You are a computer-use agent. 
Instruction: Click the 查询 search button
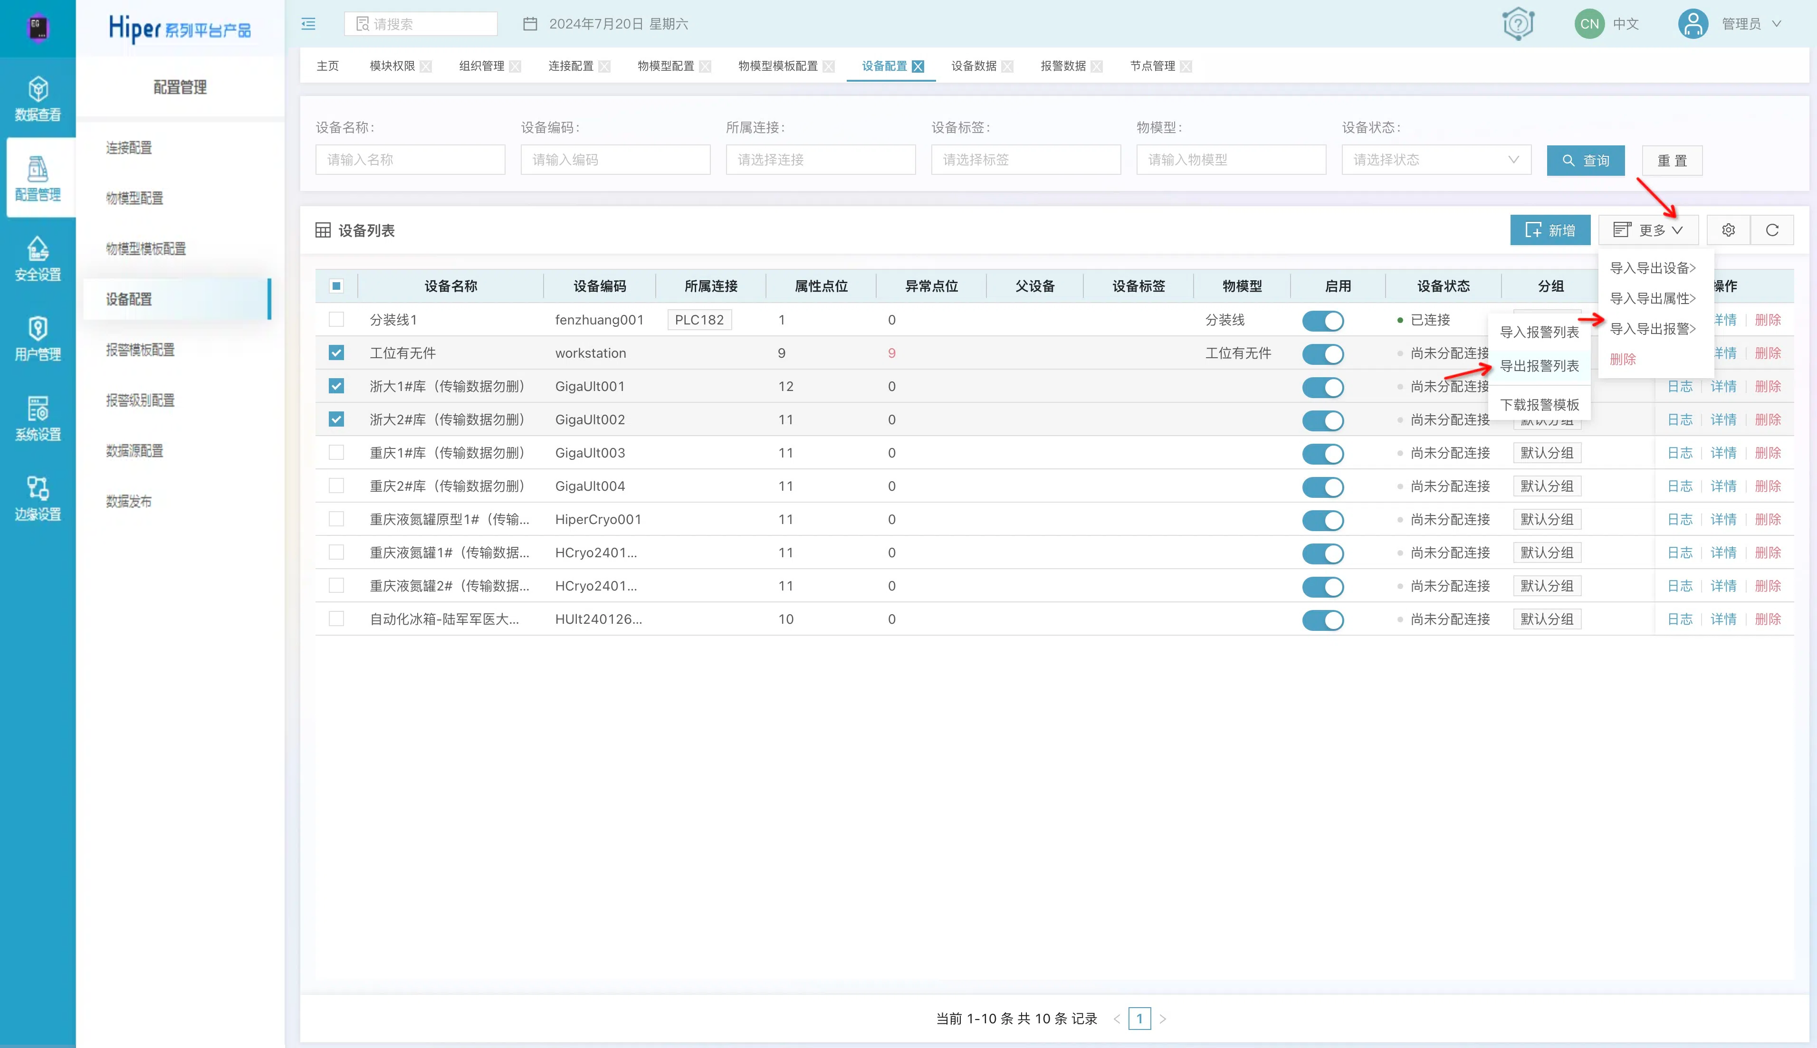[x=1585, y=161]
